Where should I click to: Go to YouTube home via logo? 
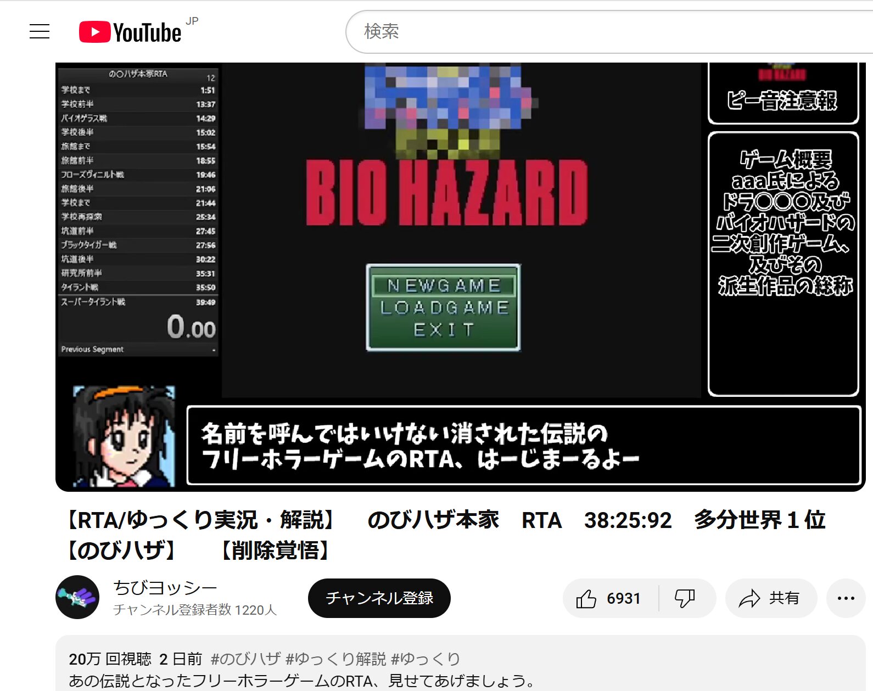click(130, 32)
